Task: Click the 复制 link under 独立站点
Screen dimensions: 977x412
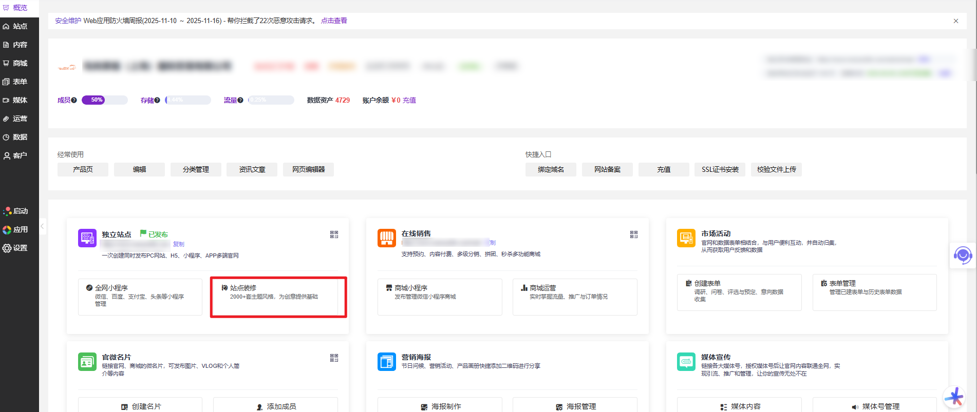Action: point(178,244)
